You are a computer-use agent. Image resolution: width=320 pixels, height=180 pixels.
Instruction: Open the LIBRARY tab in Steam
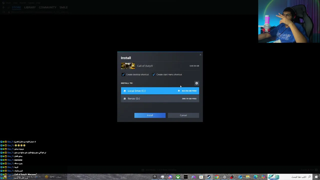[30, 7]
